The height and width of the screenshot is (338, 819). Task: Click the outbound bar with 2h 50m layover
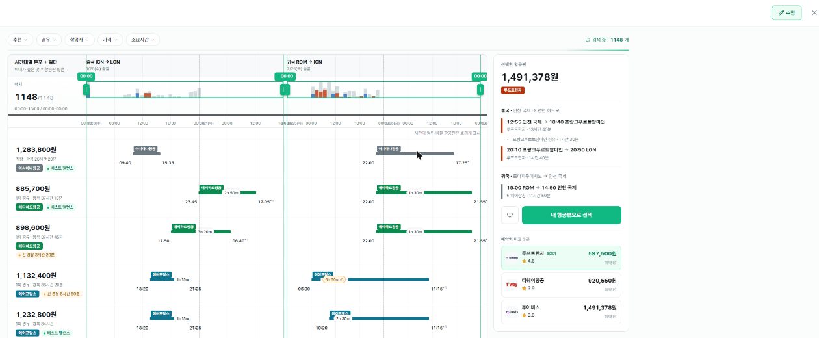coord(227,192)
